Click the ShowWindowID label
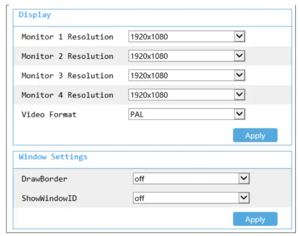The width and height of the screenshot is (300, 236). (x=49, y=198)
